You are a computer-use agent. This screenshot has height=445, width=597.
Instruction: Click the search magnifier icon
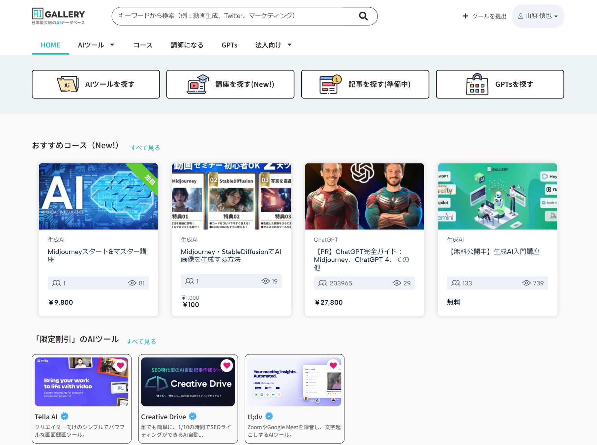click(363, 16)
